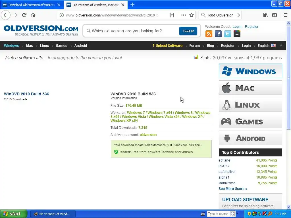This screenshot has height=218, width=291.
Task: Select Android in the site nav
Action: click(80, 46)
